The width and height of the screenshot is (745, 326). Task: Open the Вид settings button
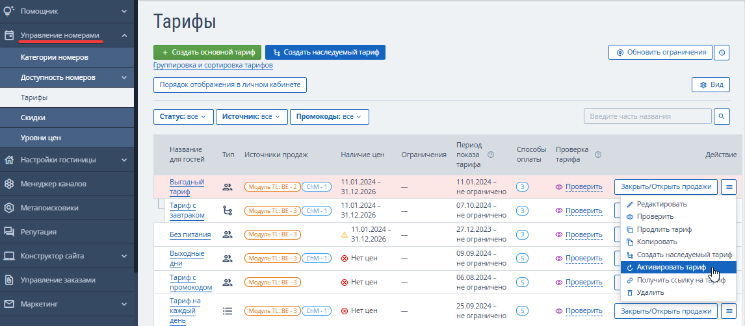point(710,85)
